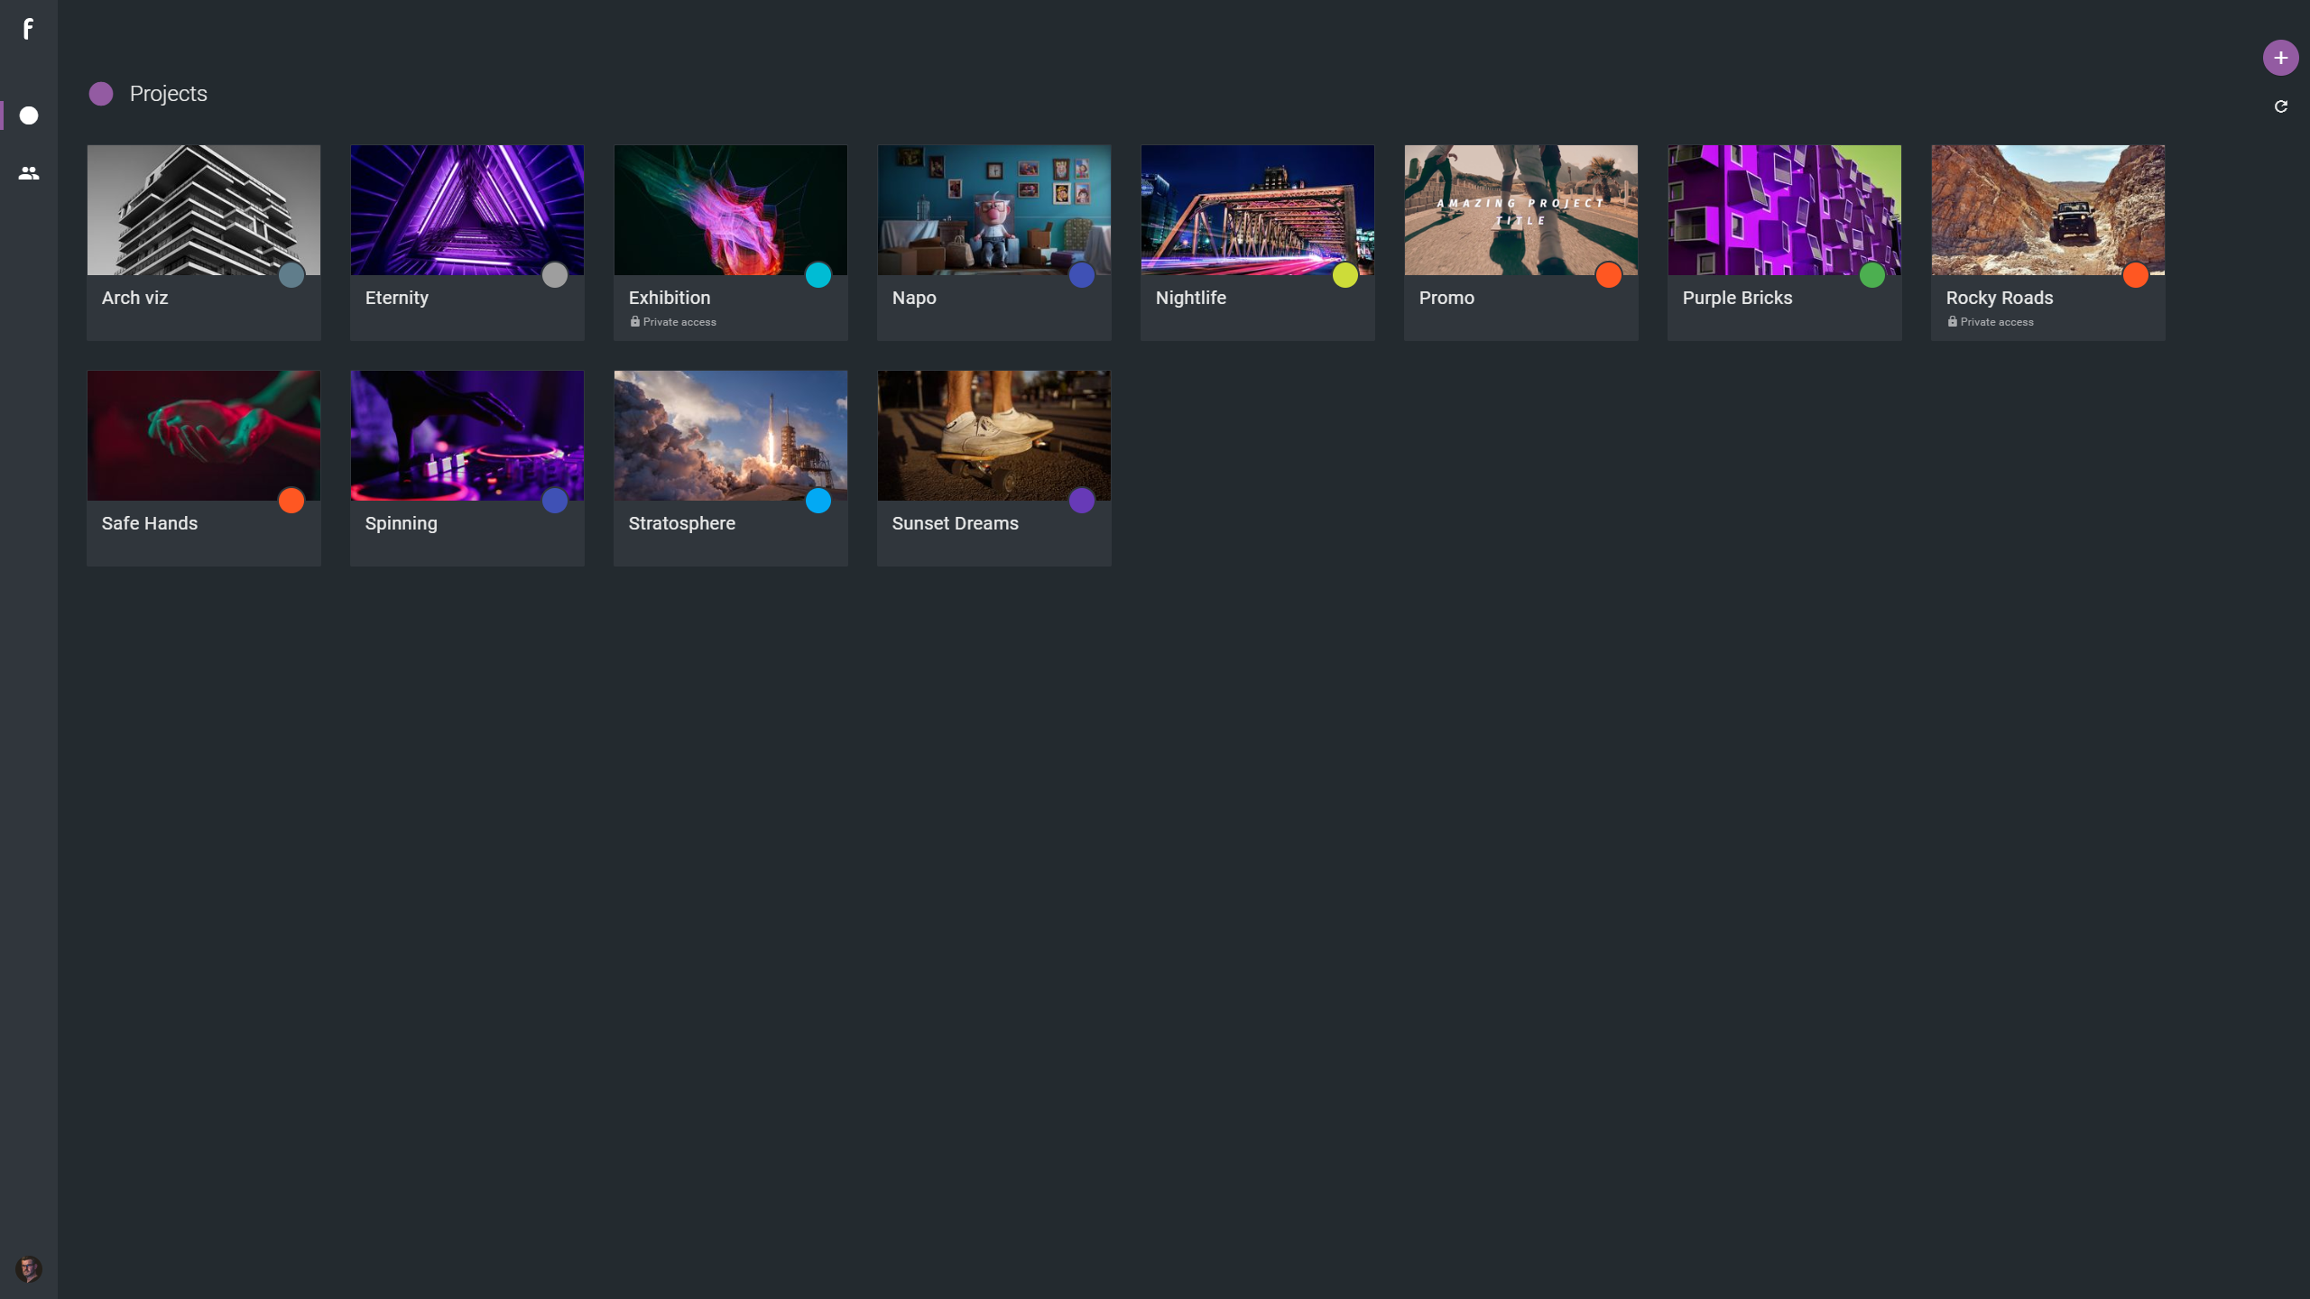Toggle the purple status dot on Projects
This screenshot has width=2310, height=1299.
tap(102, 94)
